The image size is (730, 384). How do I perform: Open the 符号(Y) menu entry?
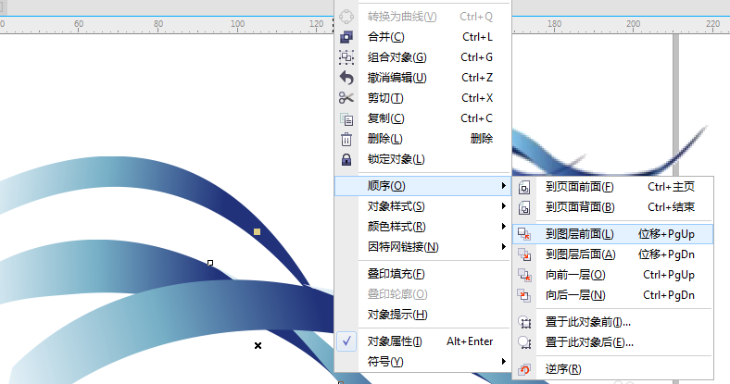(x=422, y=361)
